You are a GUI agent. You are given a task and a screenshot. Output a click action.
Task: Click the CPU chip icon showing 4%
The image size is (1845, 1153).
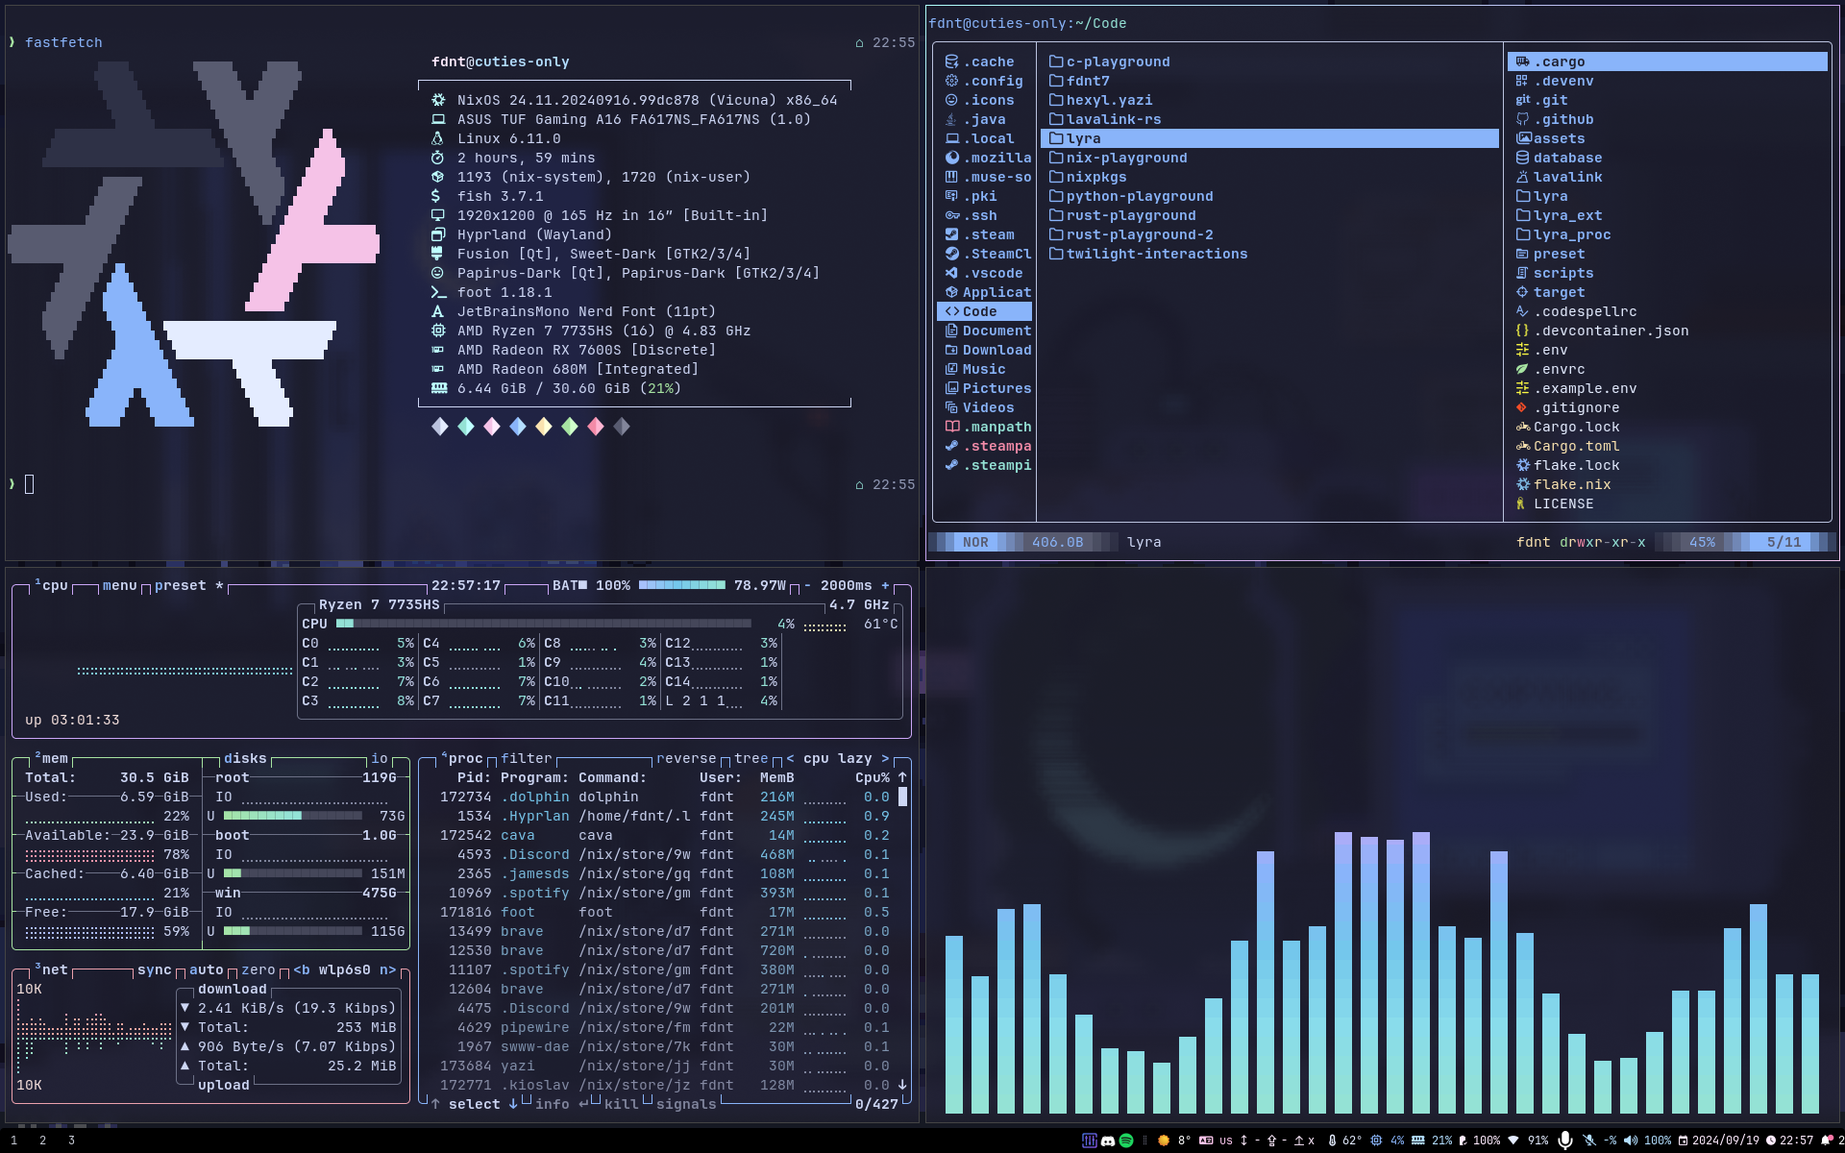pos(1376,1141)
